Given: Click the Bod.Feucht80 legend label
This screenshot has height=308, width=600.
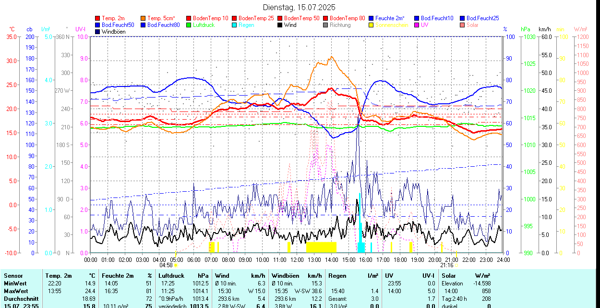Looking at the screenshot, I should (x=164, y=25).
